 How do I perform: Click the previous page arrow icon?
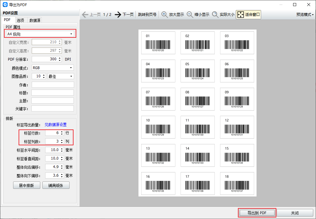85,15
